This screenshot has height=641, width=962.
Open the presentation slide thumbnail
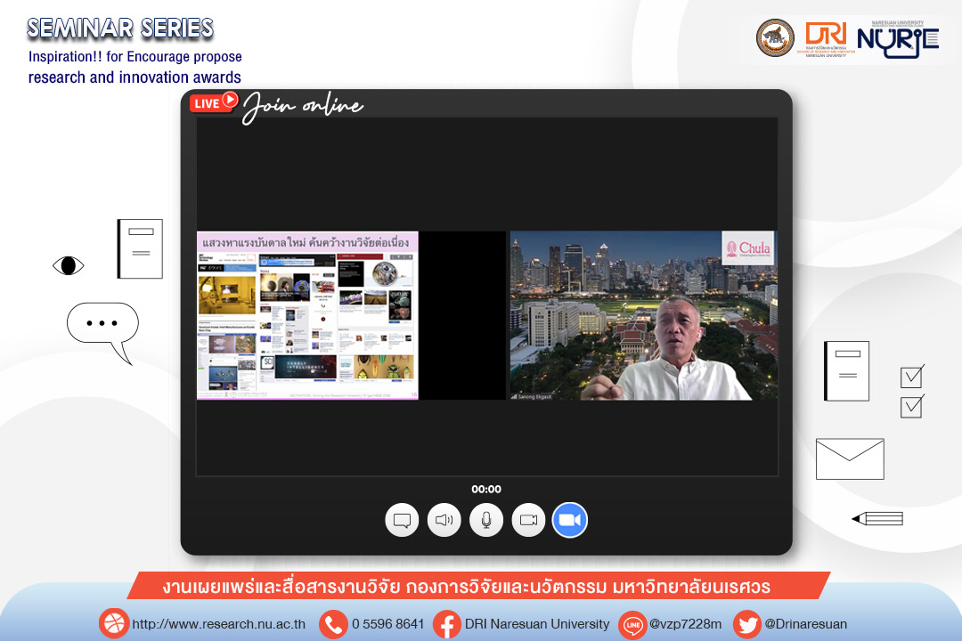(x=307, y=315)
